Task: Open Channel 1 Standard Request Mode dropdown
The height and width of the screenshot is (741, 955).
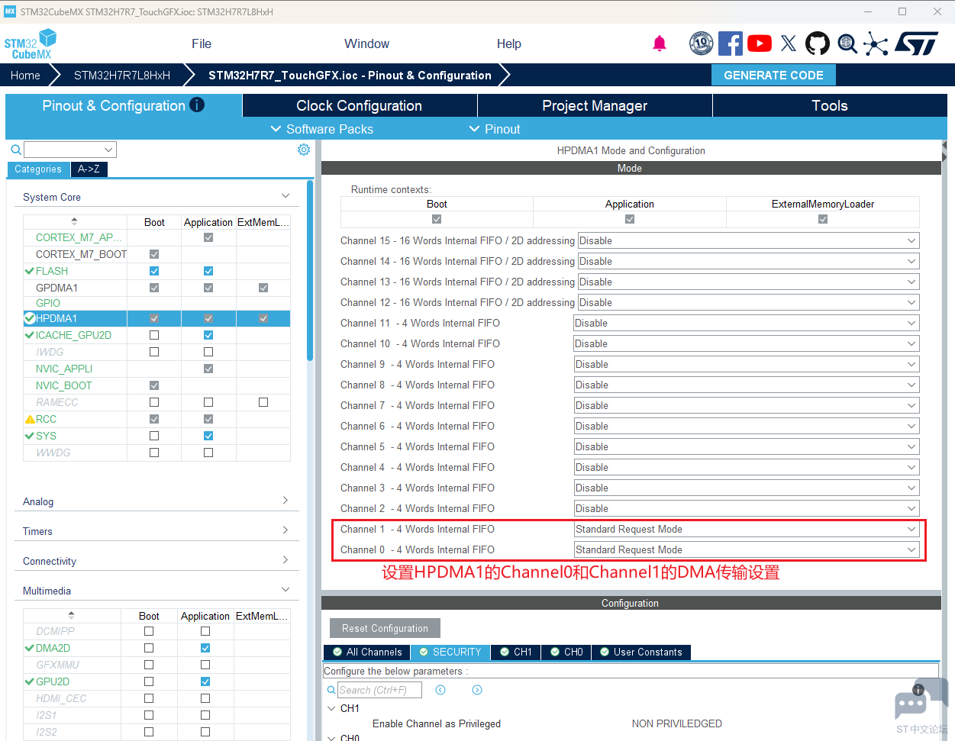Action: pyautogui.click(x=747, y=529)
